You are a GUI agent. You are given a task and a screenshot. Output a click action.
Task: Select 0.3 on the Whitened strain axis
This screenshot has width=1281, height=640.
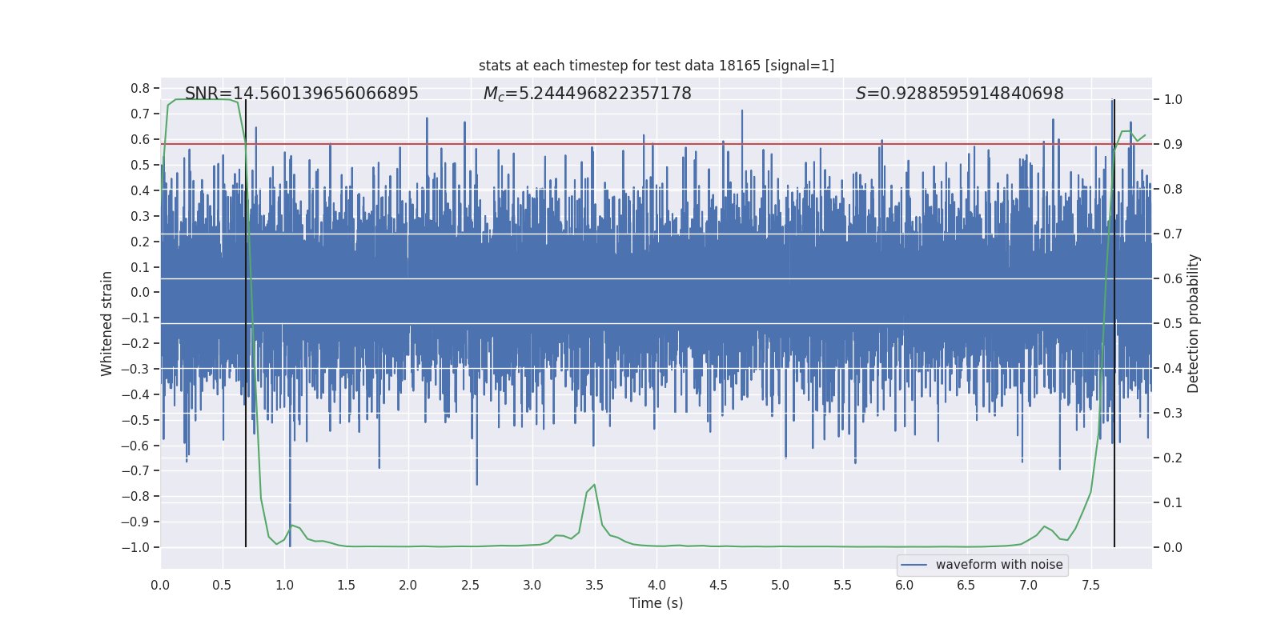tap(140, 216)
